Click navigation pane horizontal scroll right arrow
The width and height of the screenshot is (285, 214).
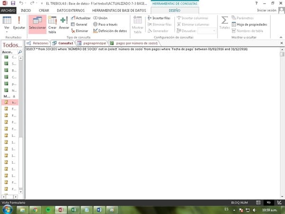16,197
